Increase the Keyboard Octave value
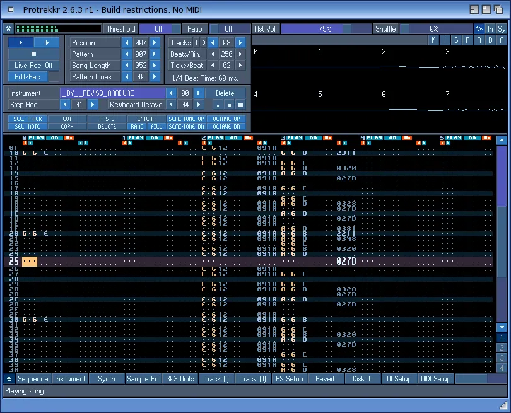Screen dimensions: 511x413 pyautogui.click(x=197, y=105)
